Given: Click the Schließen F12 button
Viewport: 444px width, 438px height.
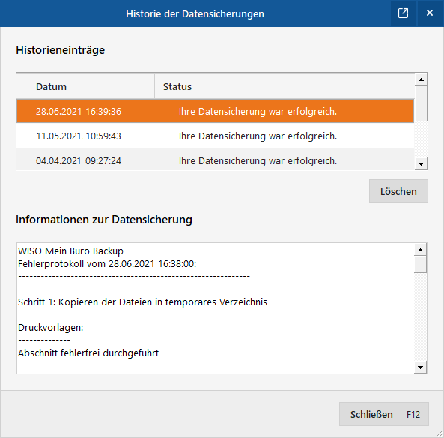Looking at the screenshot, I should tap(384, 414).
